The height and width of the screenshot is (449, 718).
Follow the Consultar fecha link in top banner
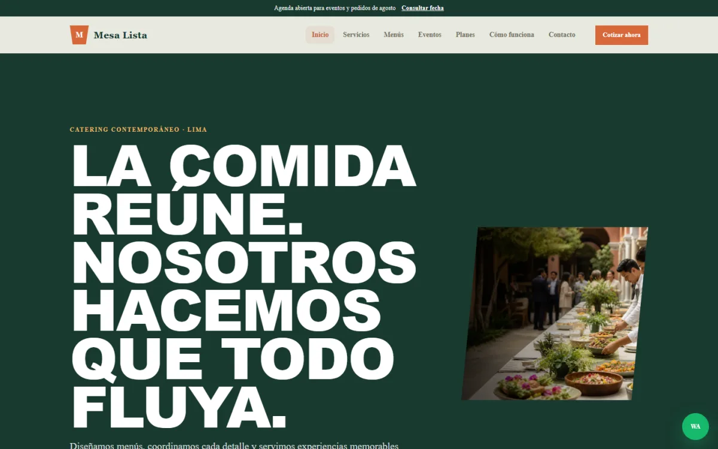pos(422,8)
